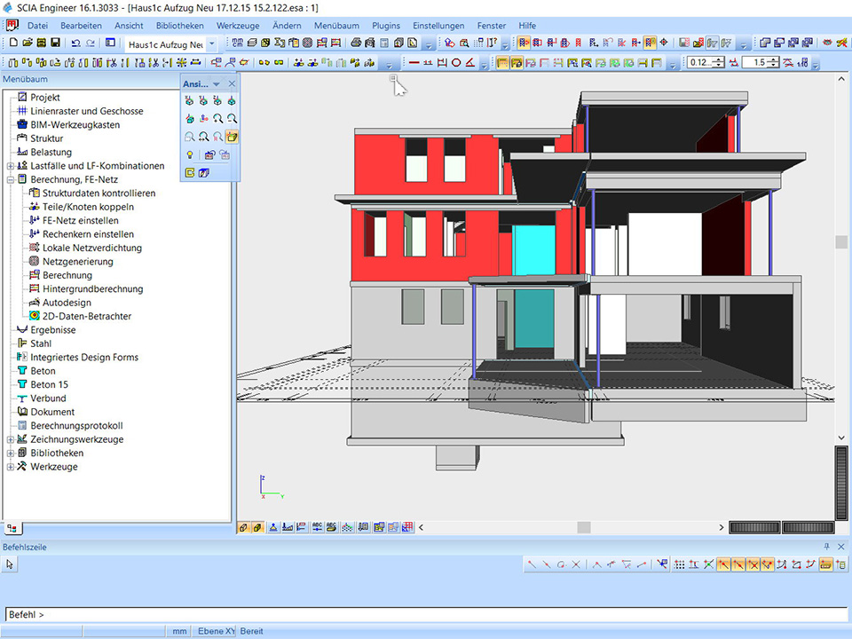Open the Bibliotheken menu
The image size is (852, 639).
pos(179,26)
